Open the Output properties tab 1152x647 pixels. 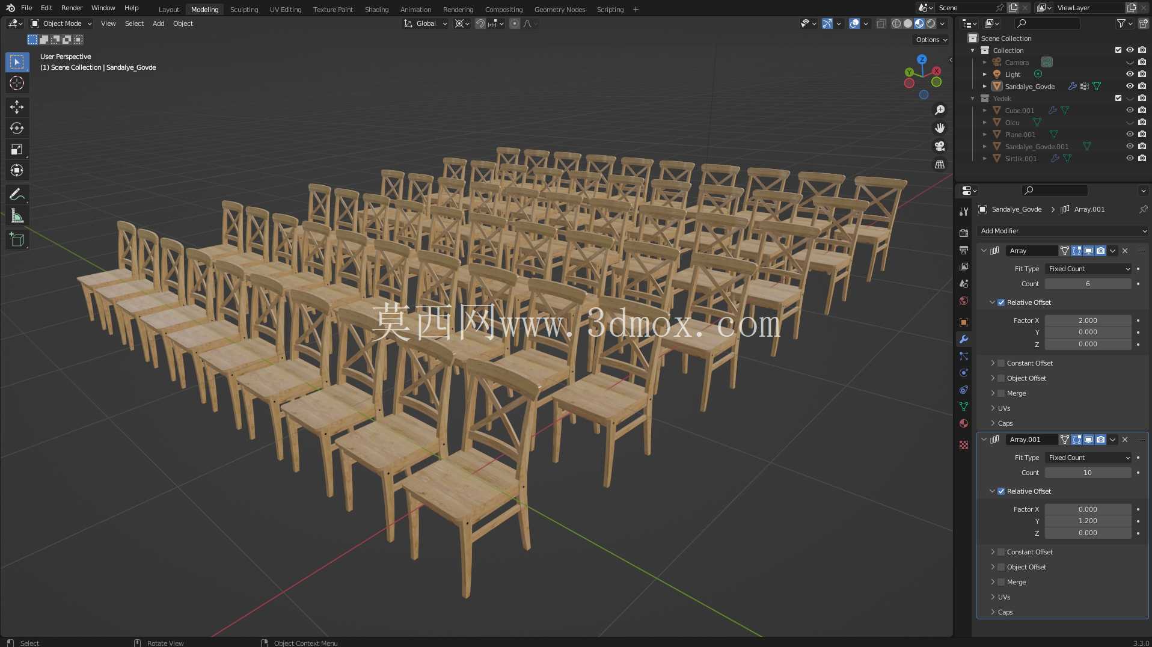[x=964, y=250]
